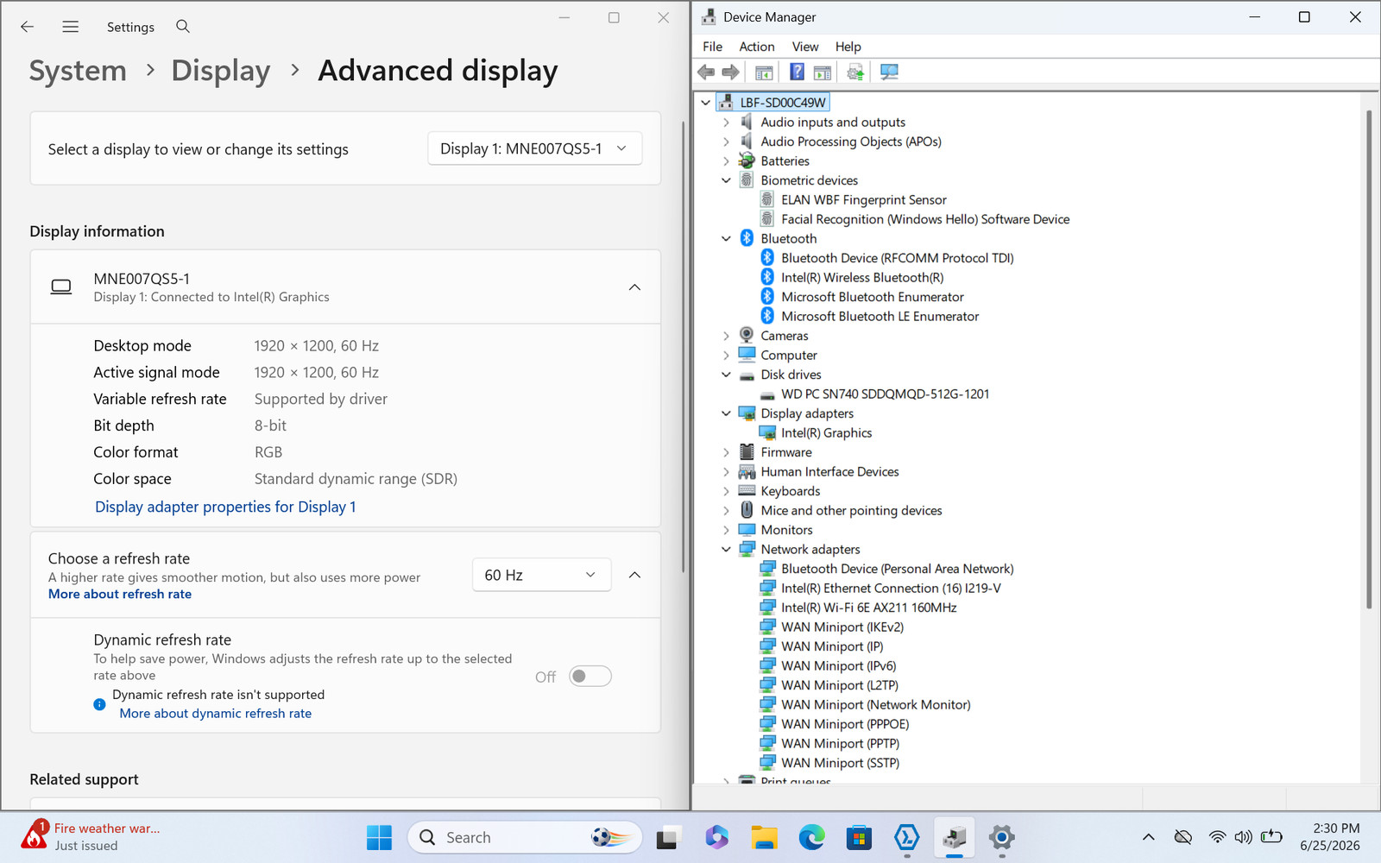Click the Show/Hide Action Pane toolbar icon

[x=823, y=72]
